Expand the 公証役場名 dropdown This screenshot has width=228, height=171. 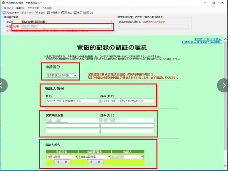(95, 157)
